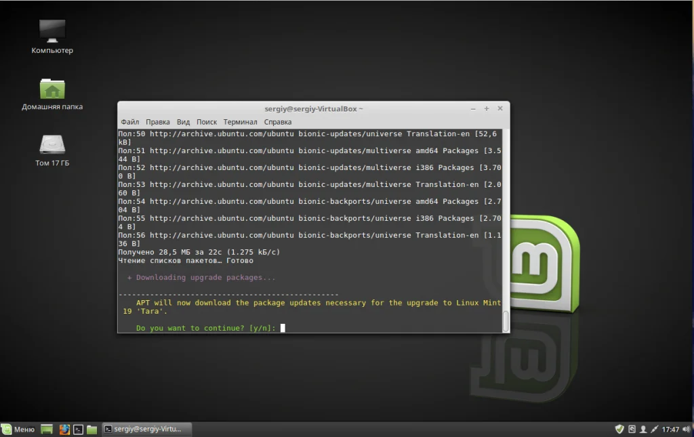Click the 'Пол:53' multiverse Translation-en line
Viewport: 694px width, 437px height.
(309, 188)
